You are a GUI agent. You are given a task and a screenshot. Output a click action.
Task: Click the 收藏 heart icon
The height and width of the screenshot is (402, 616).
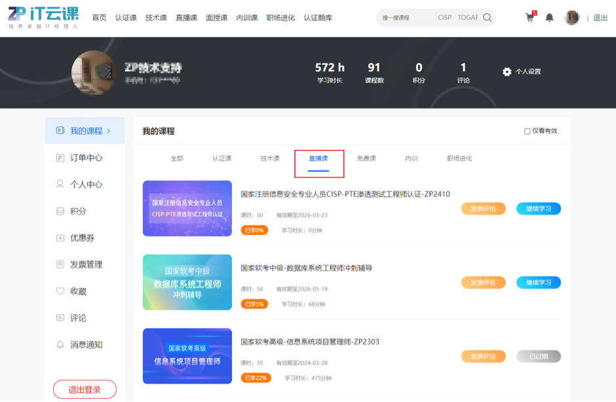(x=60, y=291)
